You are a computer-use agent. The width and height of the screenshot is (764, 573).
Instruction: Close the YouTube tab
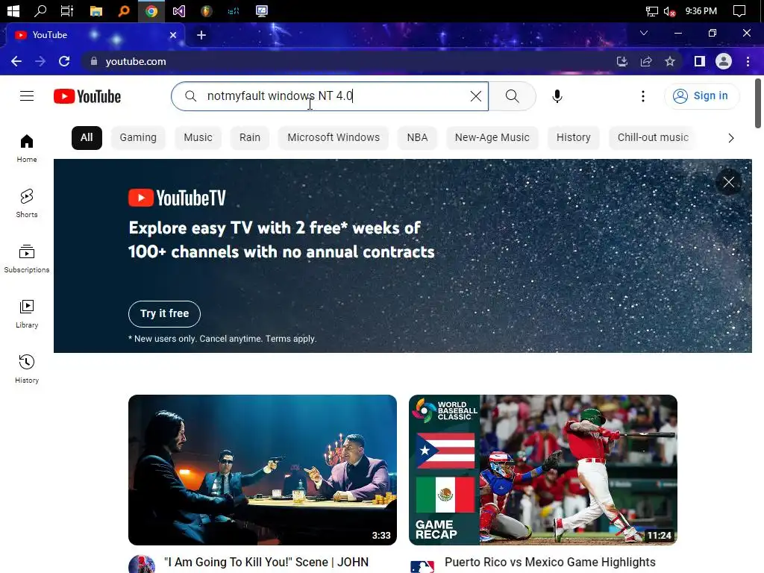[x=173, y=35]
